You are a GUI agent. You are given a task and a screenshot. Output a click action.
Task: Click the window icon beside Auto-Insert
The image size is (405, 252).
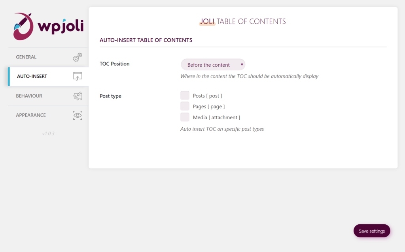pos(78,77)
